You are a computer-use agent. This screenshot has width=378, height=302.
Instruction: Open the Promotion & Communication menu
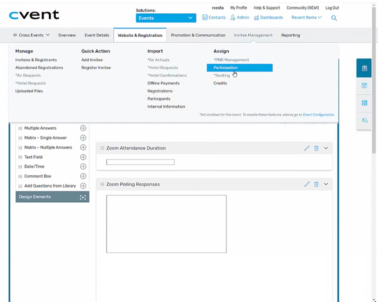[x=198, y=35]
